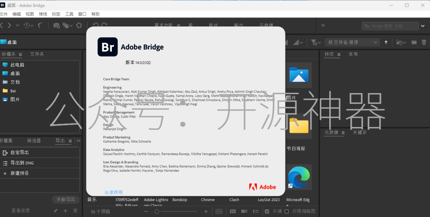Screen dimensions: 430x217
Task: Switch to the 发布 tab
Action: pyautogui.click(x=353, y=54)
